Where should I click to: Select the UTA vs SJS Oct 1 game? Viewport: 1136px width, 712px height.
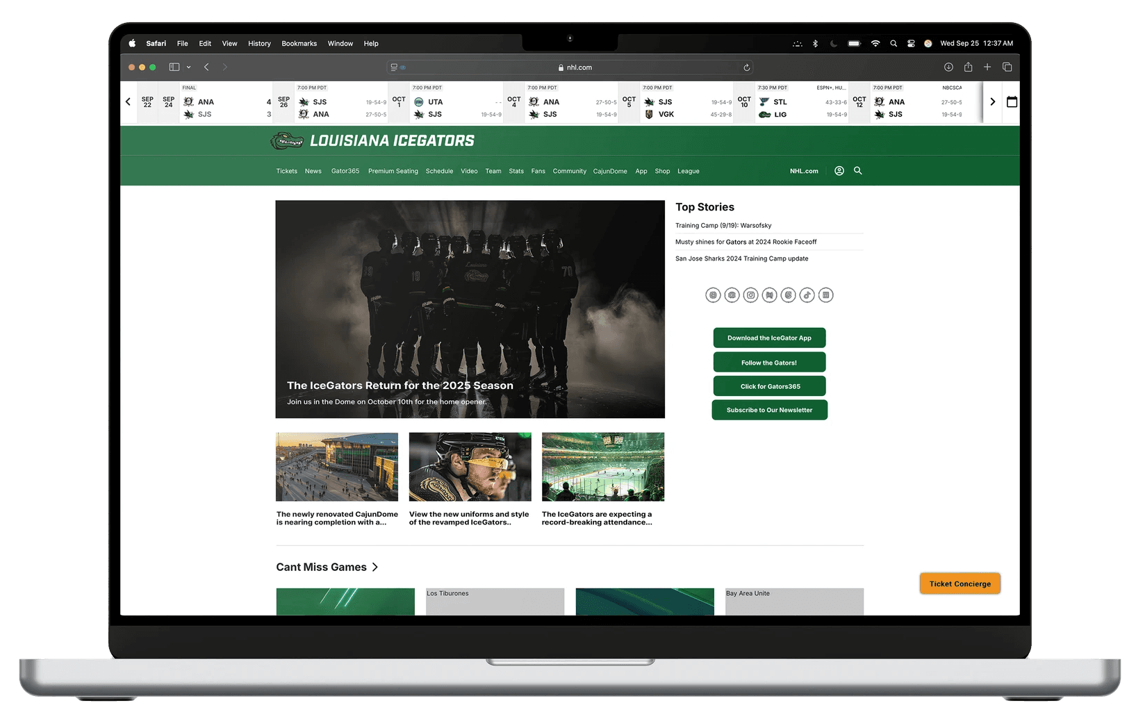coord(456,101)
